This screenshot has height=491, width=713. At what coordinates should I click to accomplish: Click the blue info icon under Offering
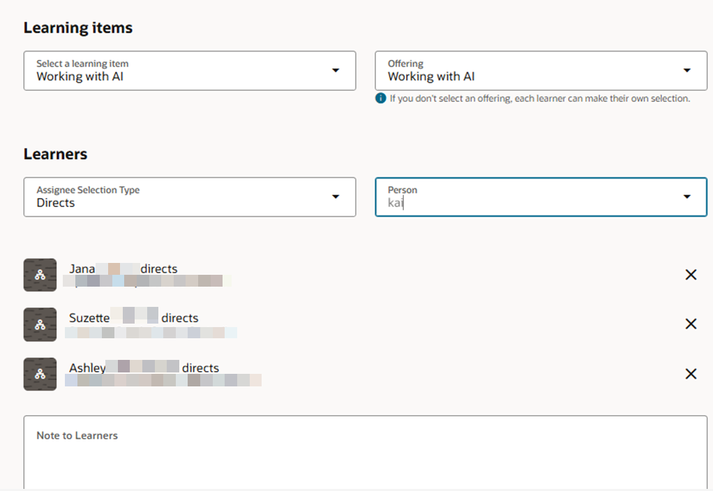(380, 98)
